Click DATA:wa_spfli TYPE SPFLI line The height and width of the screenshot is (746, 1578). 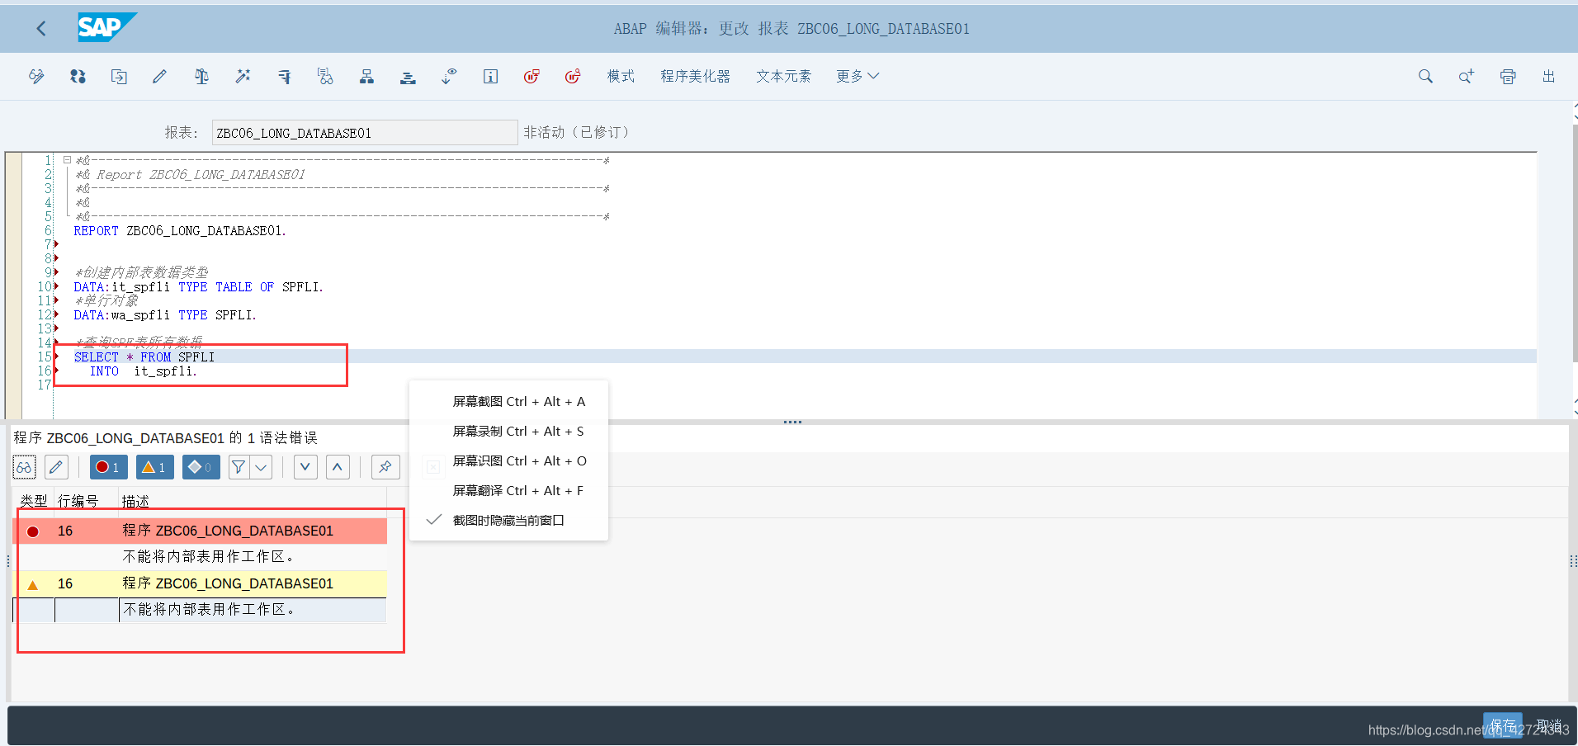[x=165, y=315]
